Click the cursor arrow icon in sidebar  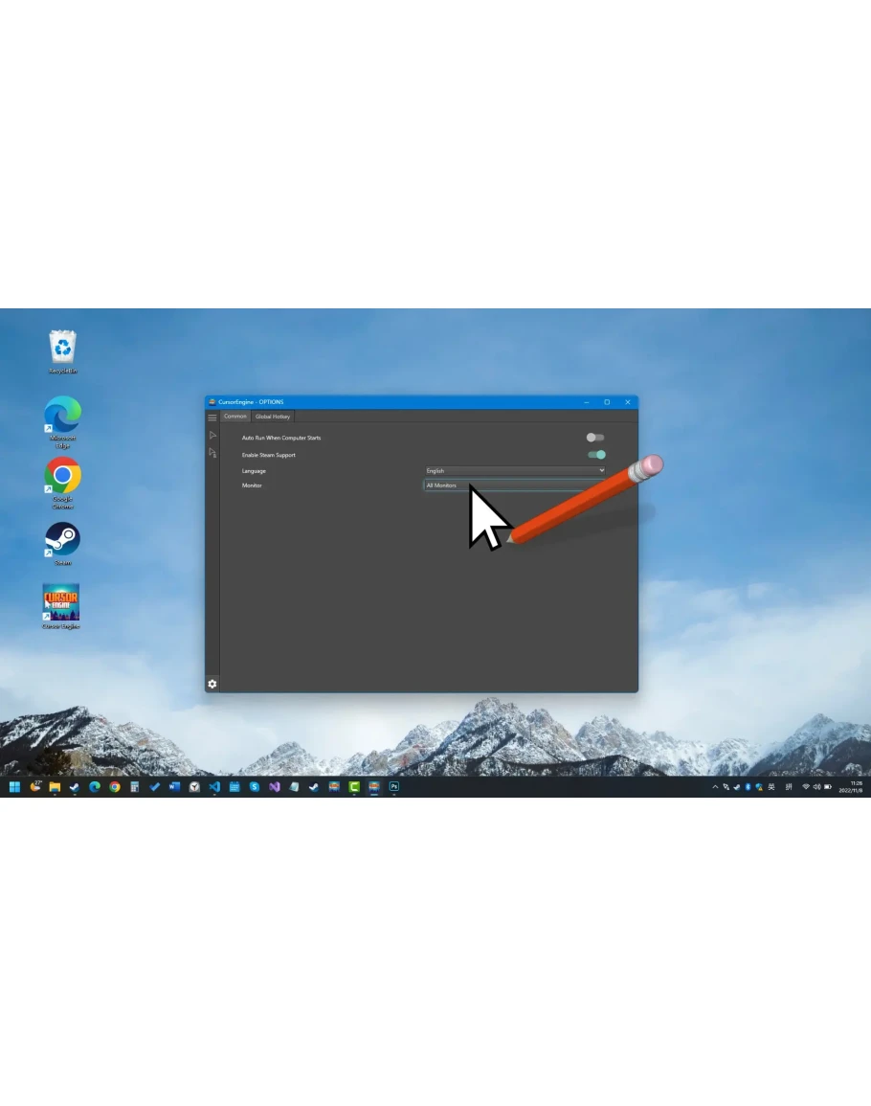pos(212,435)
